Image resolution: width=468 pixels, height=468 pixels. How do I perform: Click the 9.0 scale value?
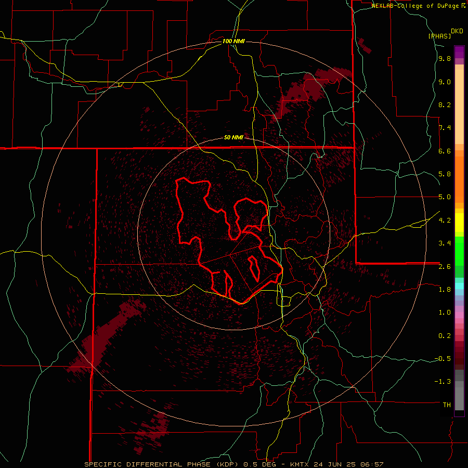click(x=445, y=82)
